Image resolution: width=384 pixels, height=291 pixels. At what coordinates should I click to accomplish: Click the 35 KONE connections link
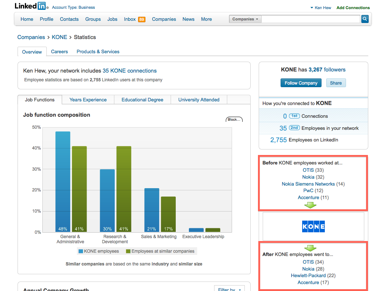[x=130, y=71]
